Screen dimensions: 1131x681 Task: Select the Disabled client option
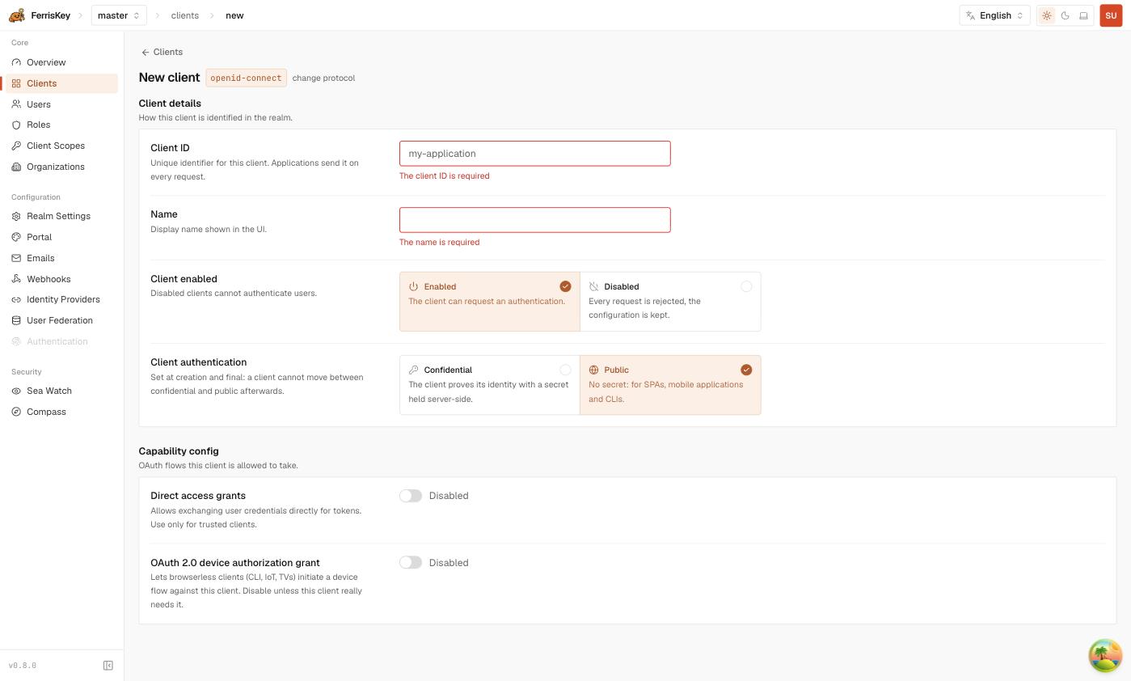[670, 302]
